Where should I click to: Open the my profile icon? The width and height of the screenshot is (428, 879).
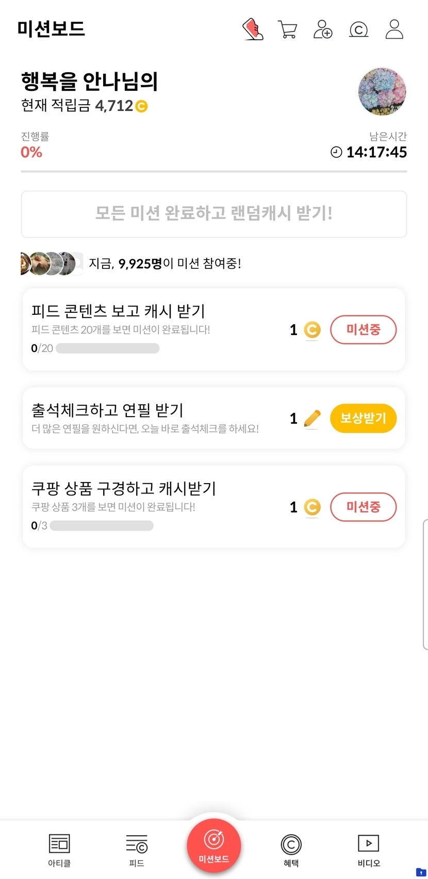tap(394, 29)
